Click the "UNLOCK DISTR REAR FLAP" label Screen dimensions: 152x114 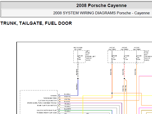[x=47, y=110]
